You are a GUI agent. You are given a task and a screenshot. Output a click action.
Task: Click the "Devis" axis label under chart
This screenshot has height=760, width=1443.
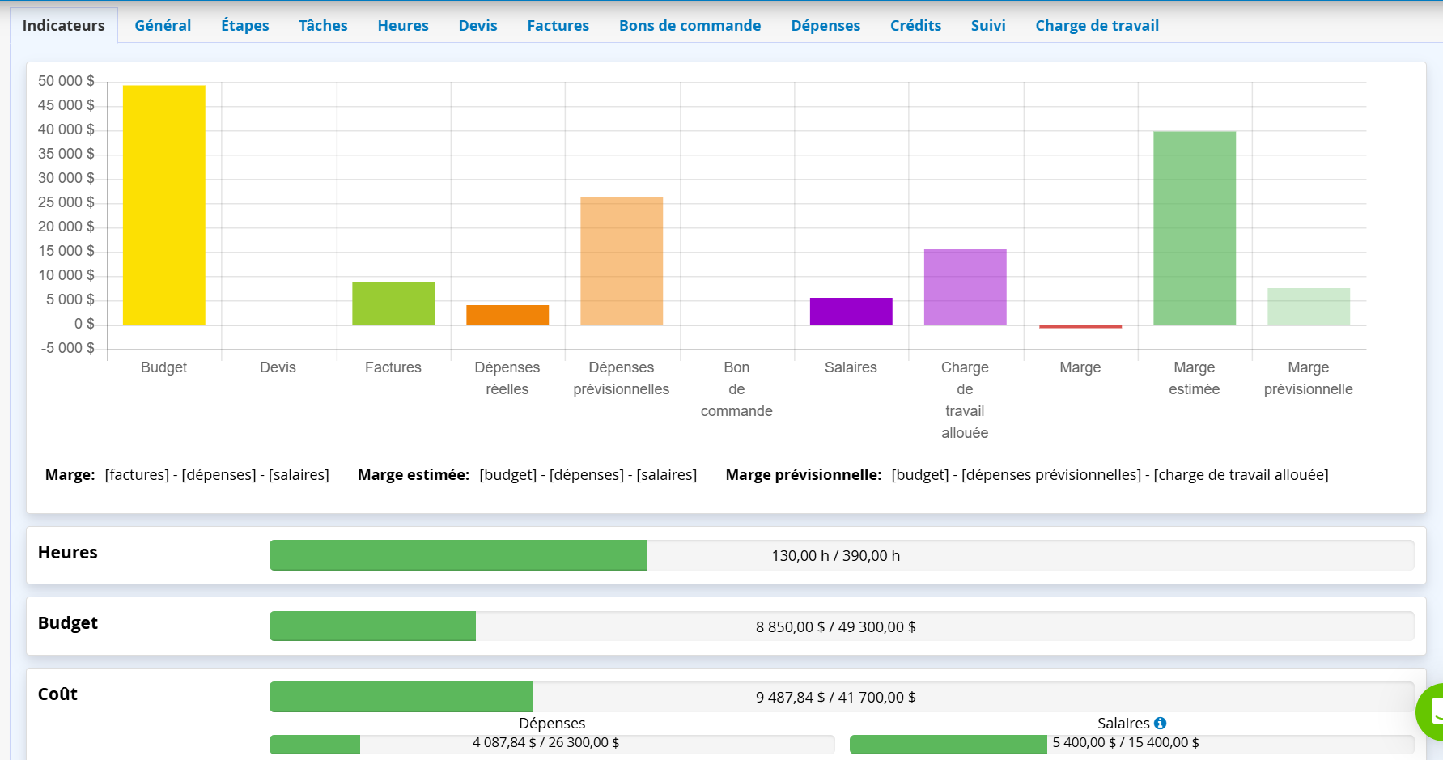[x=278, y=367]
